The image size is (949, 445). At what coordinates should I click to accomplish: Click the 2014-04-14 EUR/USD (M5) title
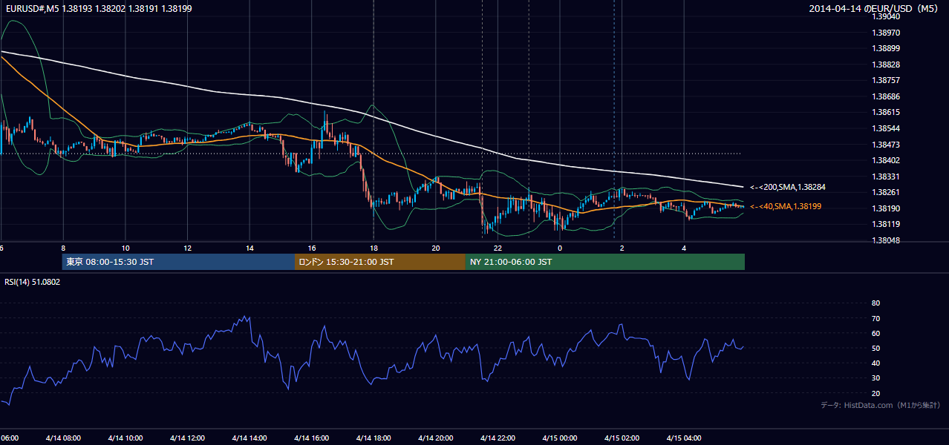click(875, 8)
